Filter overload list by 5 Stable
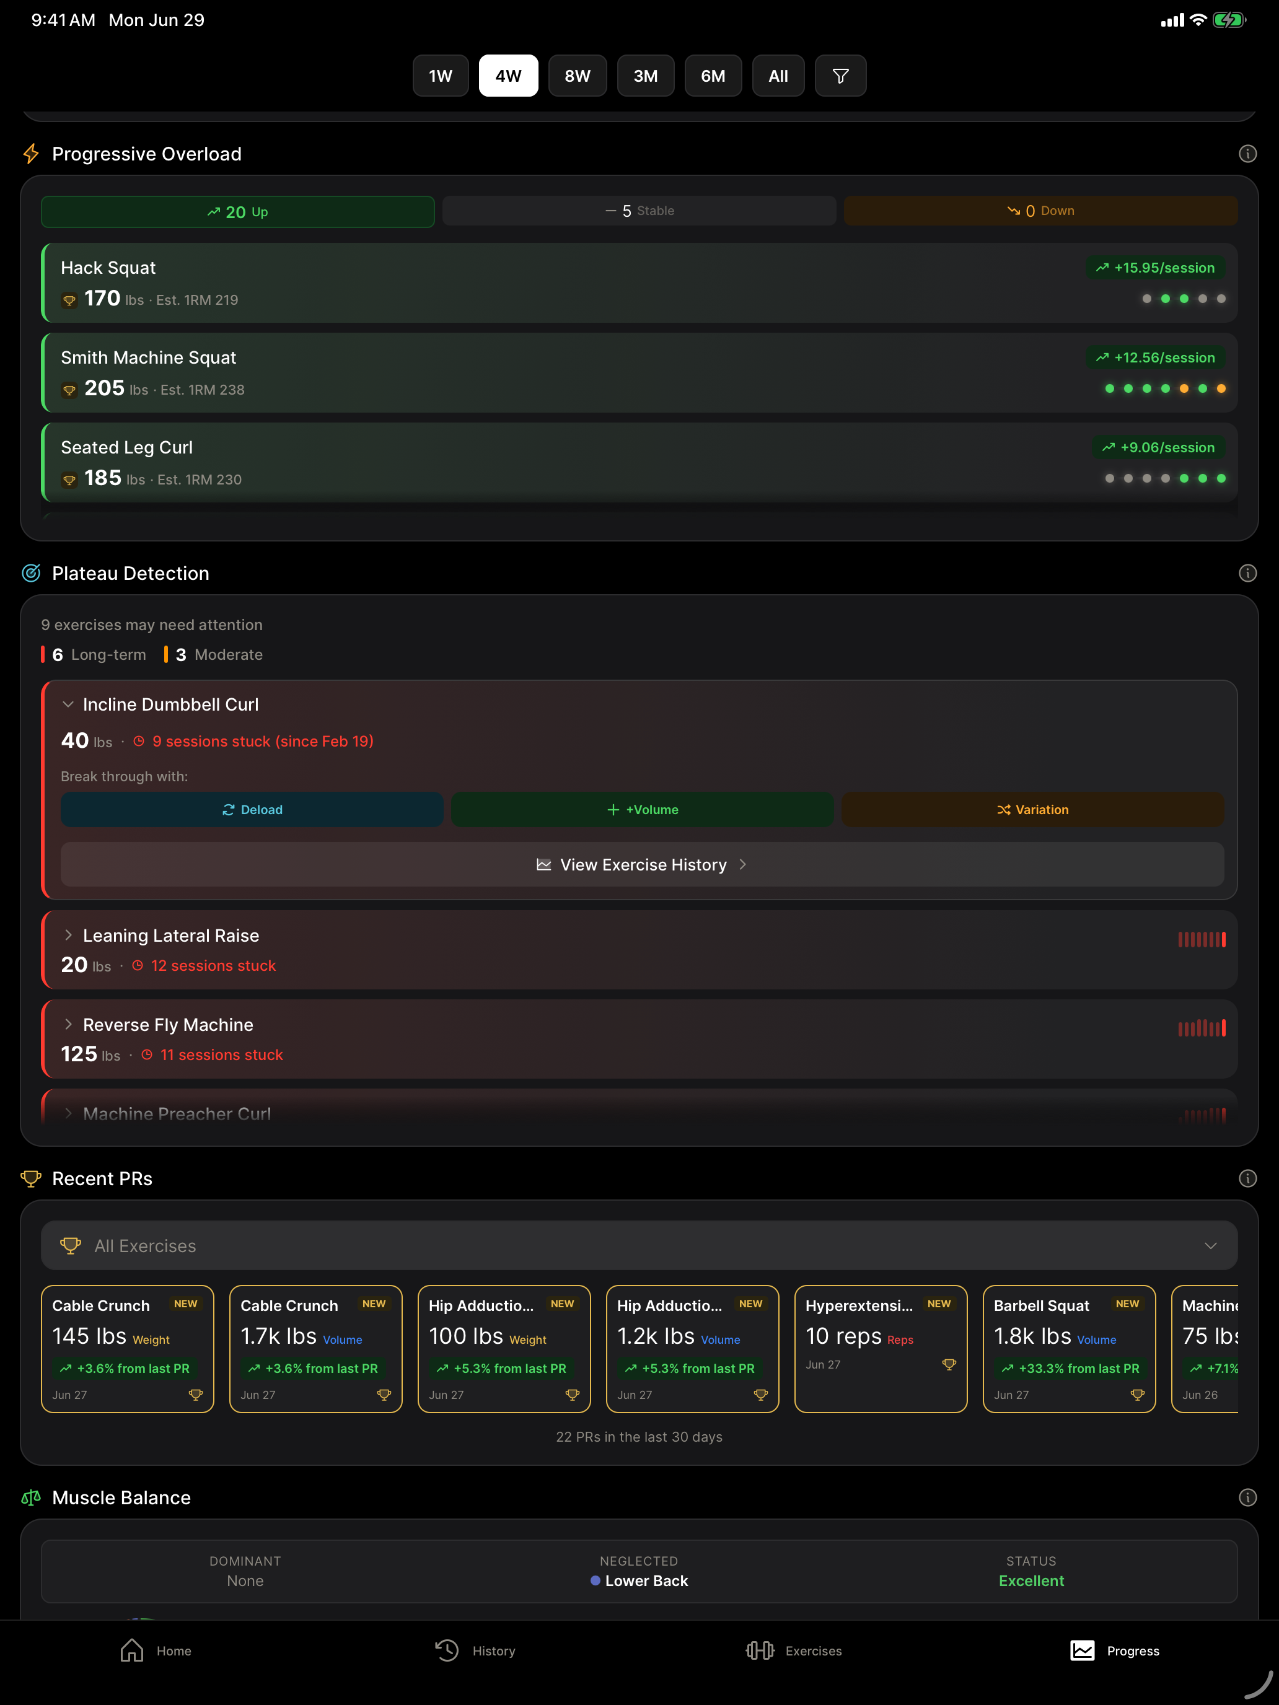 [639, 211]
